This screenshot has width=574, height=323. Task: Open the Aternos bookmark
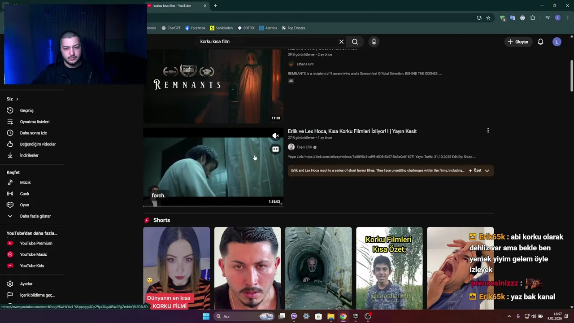click(x=268, y=28)
